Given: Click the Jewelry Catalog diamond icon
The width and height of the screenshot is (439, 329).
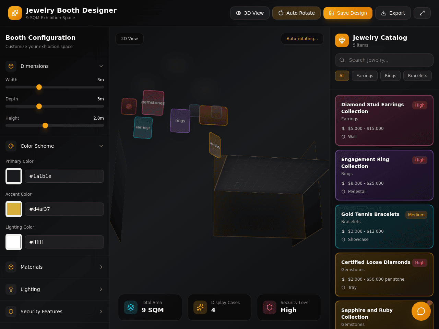Looking at the screenshot, I should [x=342, y=40].
